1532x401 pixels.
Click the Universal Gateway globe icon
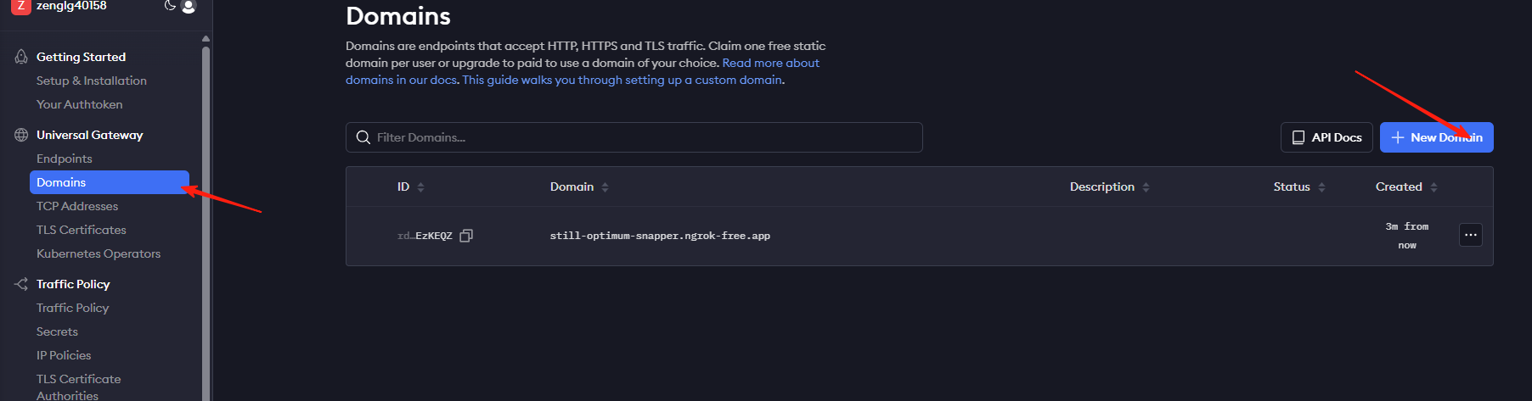[x=21, y=135]
